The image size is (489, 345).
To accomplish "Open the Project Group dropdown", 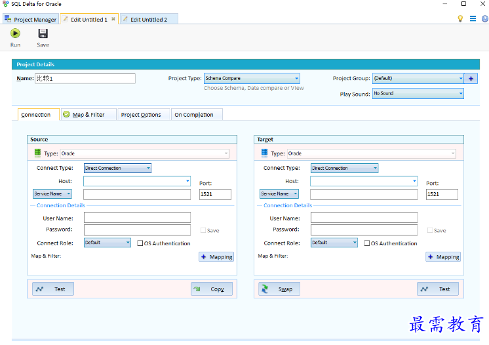I will 418,78.
